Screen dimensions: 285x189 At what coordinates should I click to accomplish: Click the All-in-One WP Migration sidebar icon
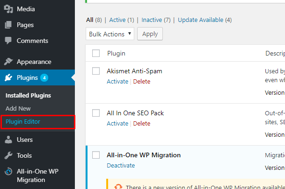(8, 171)
